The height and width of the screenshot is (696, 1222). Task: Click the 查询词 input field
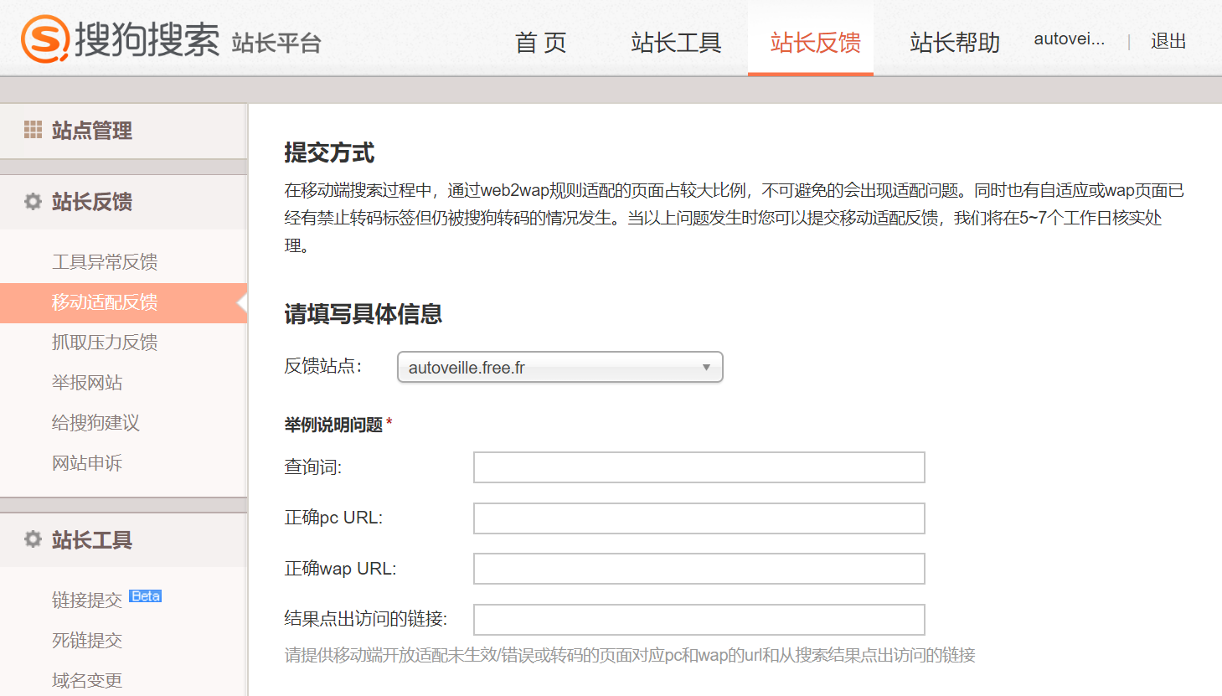click(x=699, y=467)
